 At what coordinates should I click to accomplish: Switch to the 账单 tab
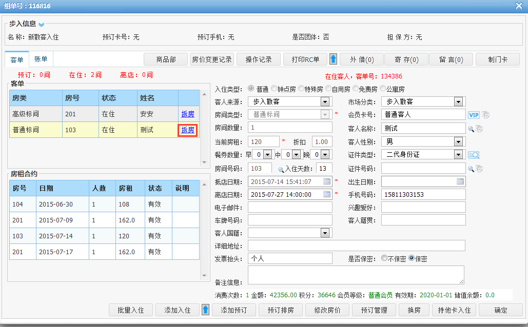pos(41,59)
